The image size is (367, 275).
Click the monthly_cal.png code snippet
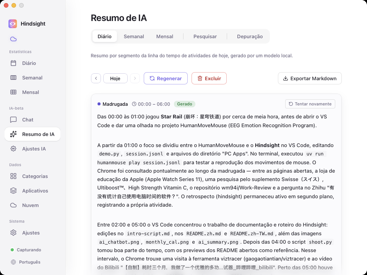coord(167,242)
